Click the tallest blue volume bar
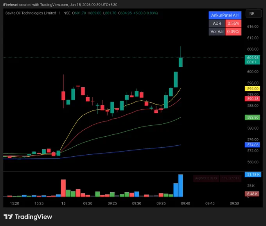 click(181, 186)
